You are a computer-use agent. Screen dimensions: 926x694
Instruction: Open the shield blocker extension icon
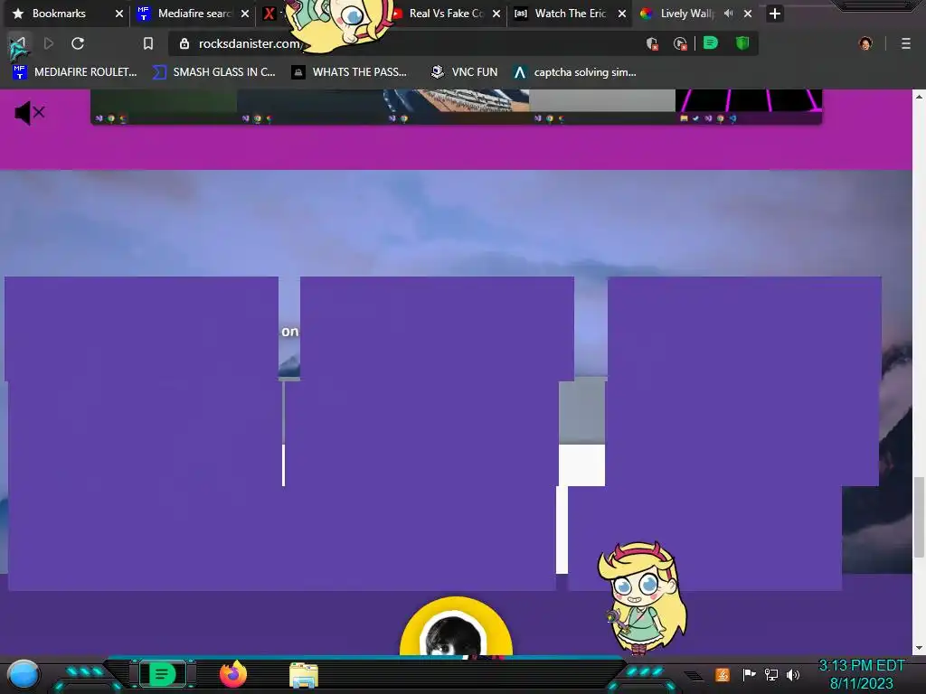[652, 43]
